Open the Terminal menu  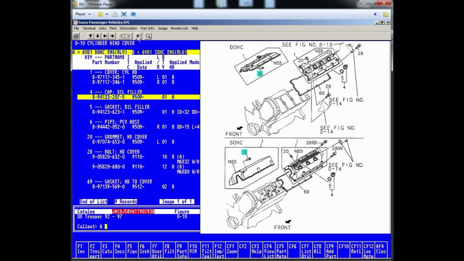(89, 28)
